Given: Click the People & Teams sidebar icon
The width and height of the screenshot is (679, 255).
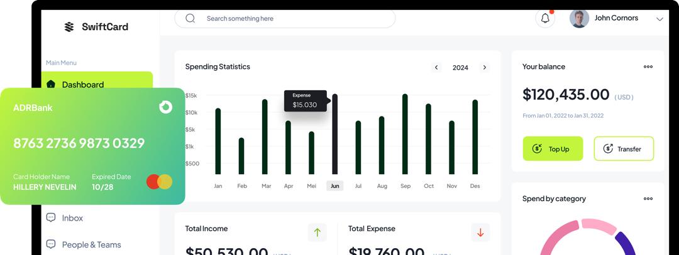Looking at the screenshot, I should point(51,244).
